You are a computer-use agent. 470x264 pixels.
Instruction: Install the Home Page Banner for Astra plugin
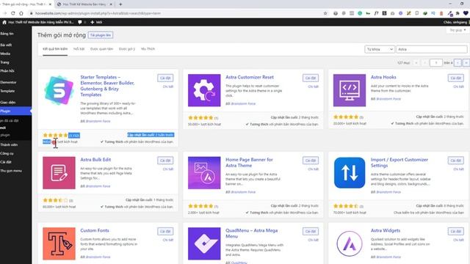(x=310, y=161)
